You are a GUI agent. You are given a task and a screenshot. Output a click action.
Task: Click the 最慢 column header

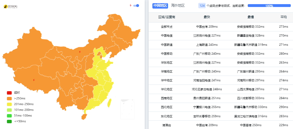251,17
